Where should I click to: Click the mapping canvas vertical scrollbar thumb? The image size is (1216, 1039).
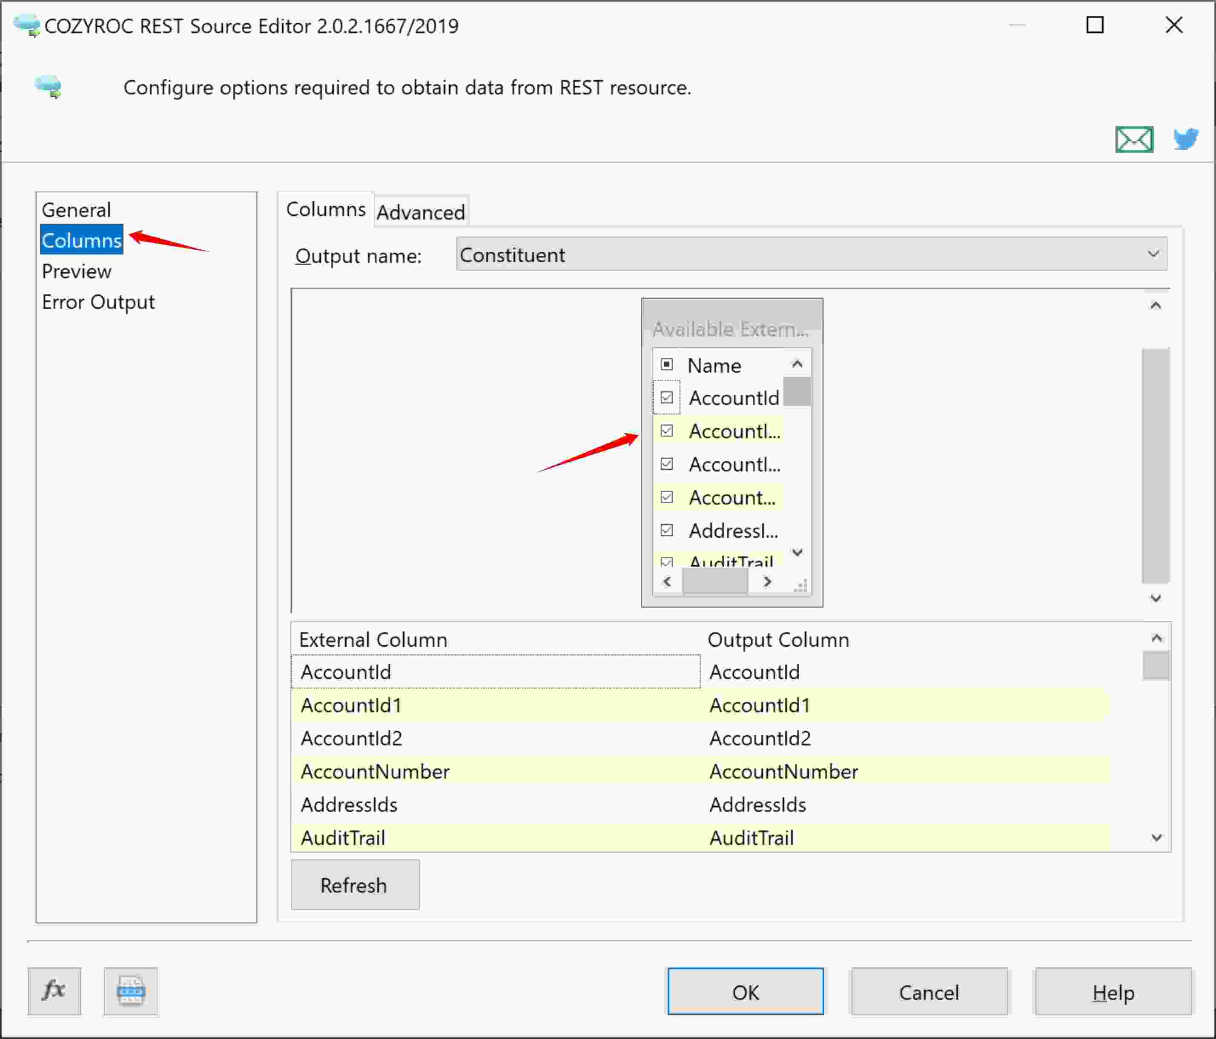click(x=1156, y=465)
